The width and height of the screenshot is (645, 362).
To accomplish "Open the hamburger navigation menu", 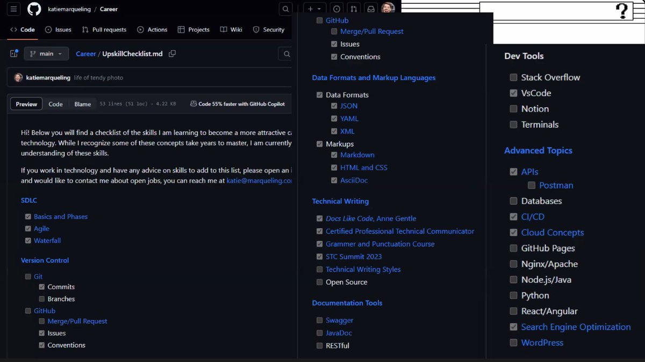I will [14, 9].
